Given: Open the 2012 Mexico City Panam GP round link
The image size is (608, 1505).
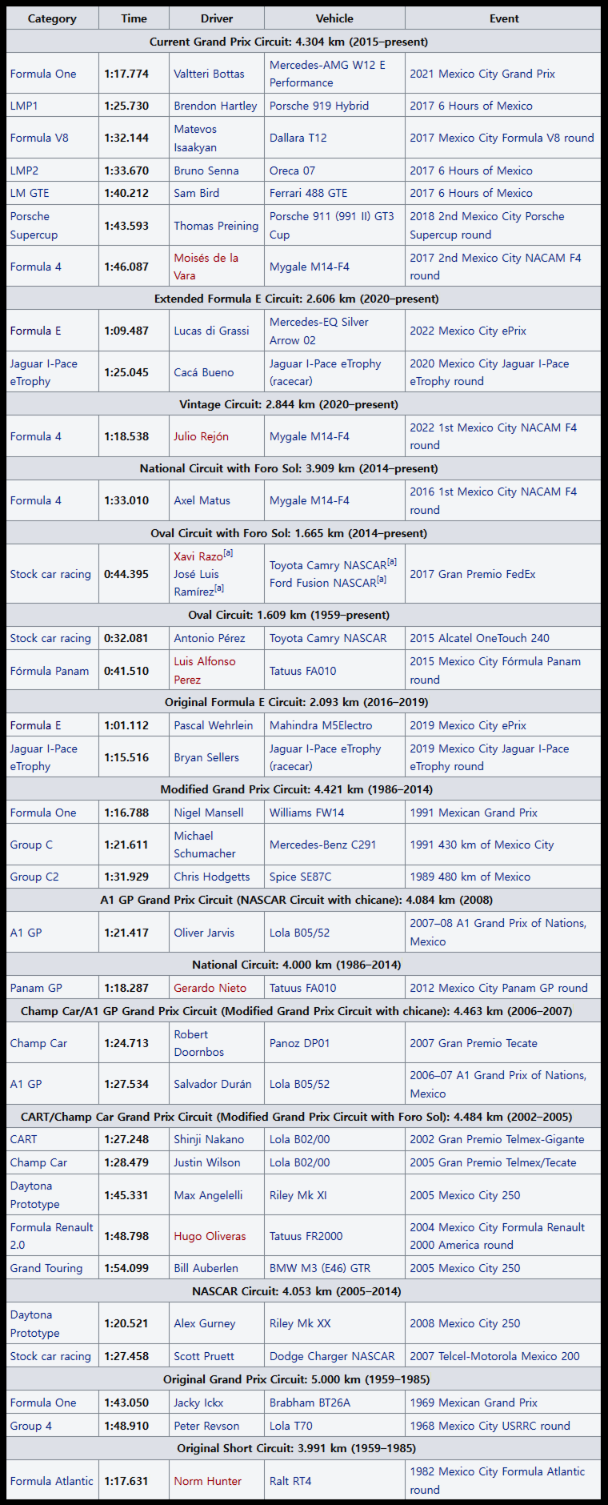Looking at the screenshot, I should 498,988.
